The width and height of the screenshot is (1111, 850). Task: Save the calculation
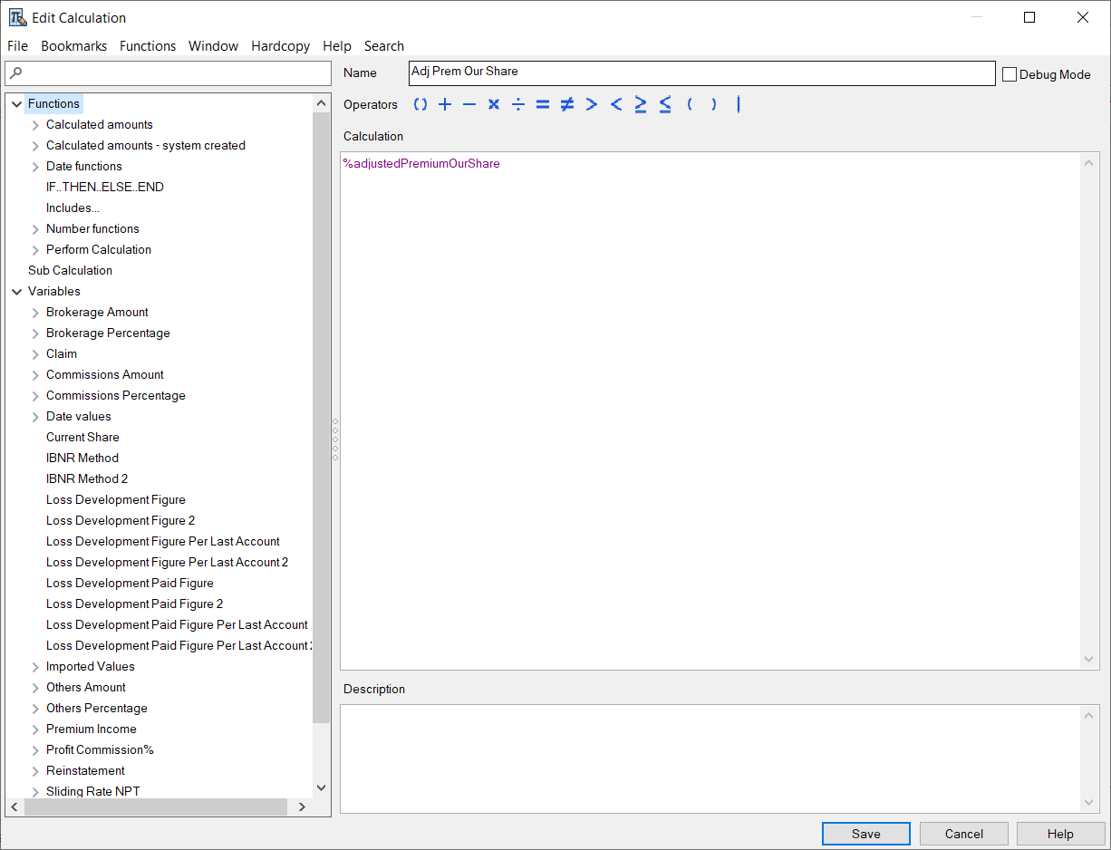865,833
